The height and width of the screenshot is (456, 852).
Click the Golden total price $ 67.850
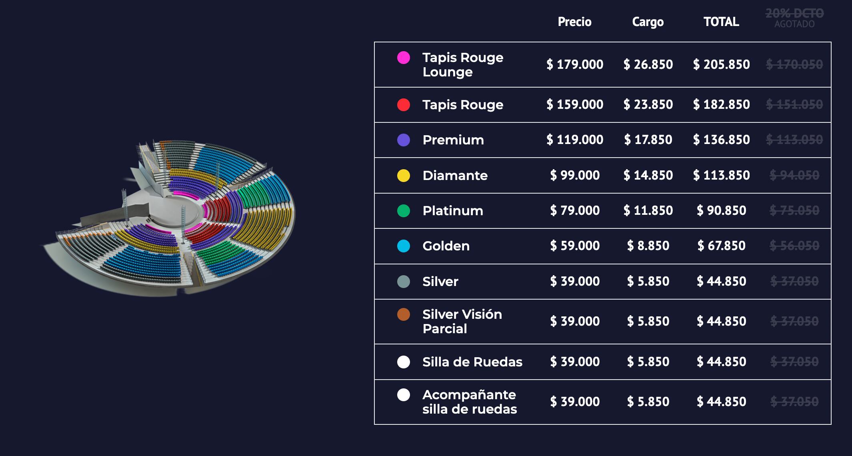tap(721, 246)
